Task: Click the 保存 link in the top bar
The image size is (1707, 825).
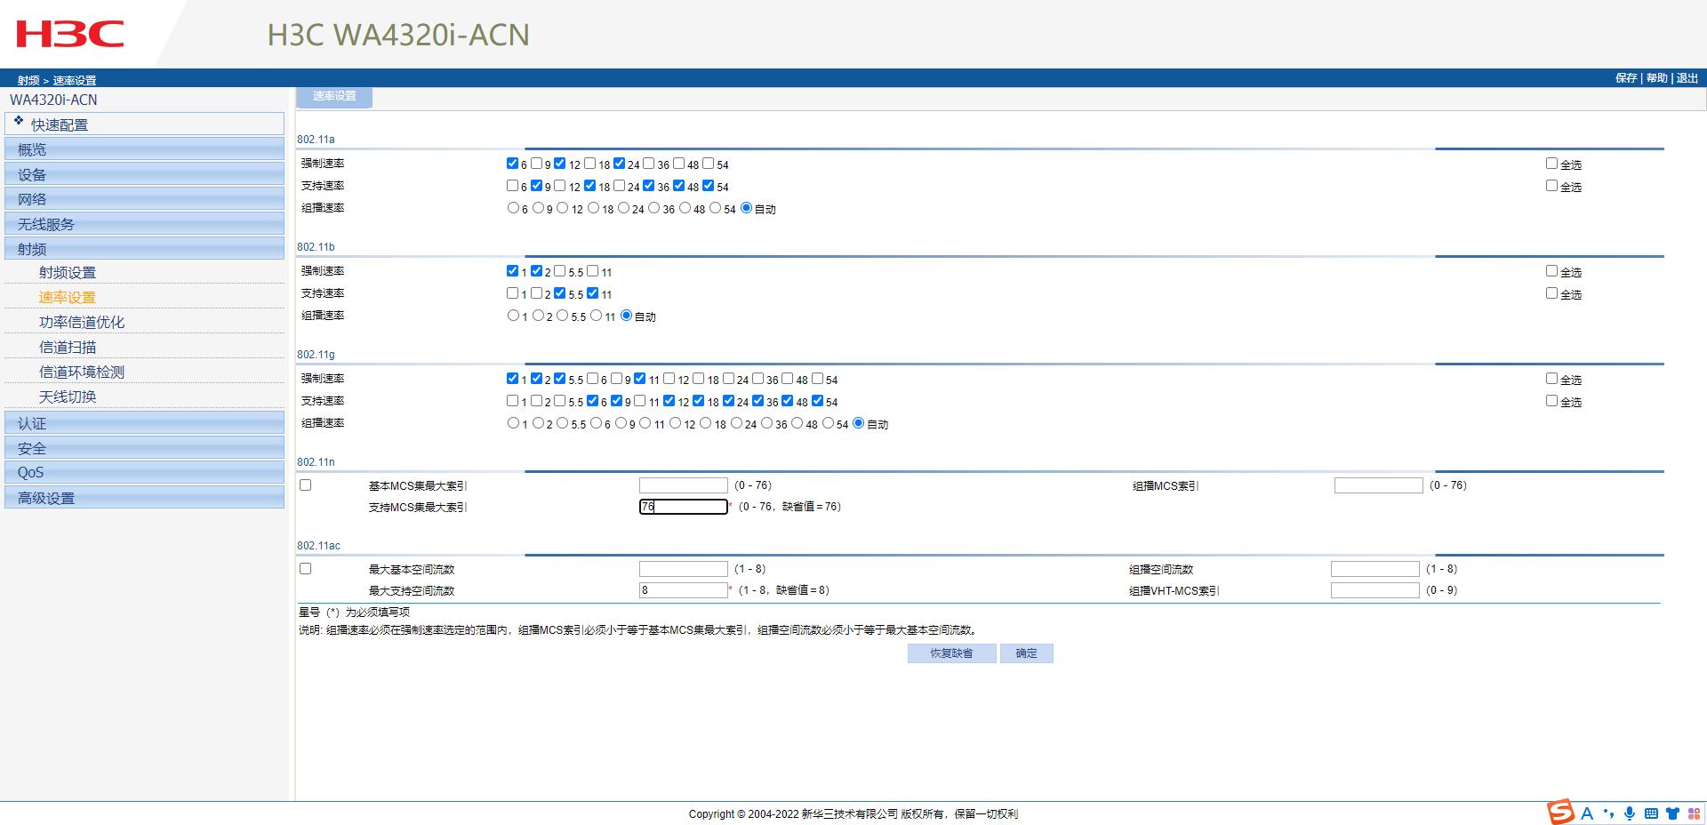Action: click(x=1626, y=78)
